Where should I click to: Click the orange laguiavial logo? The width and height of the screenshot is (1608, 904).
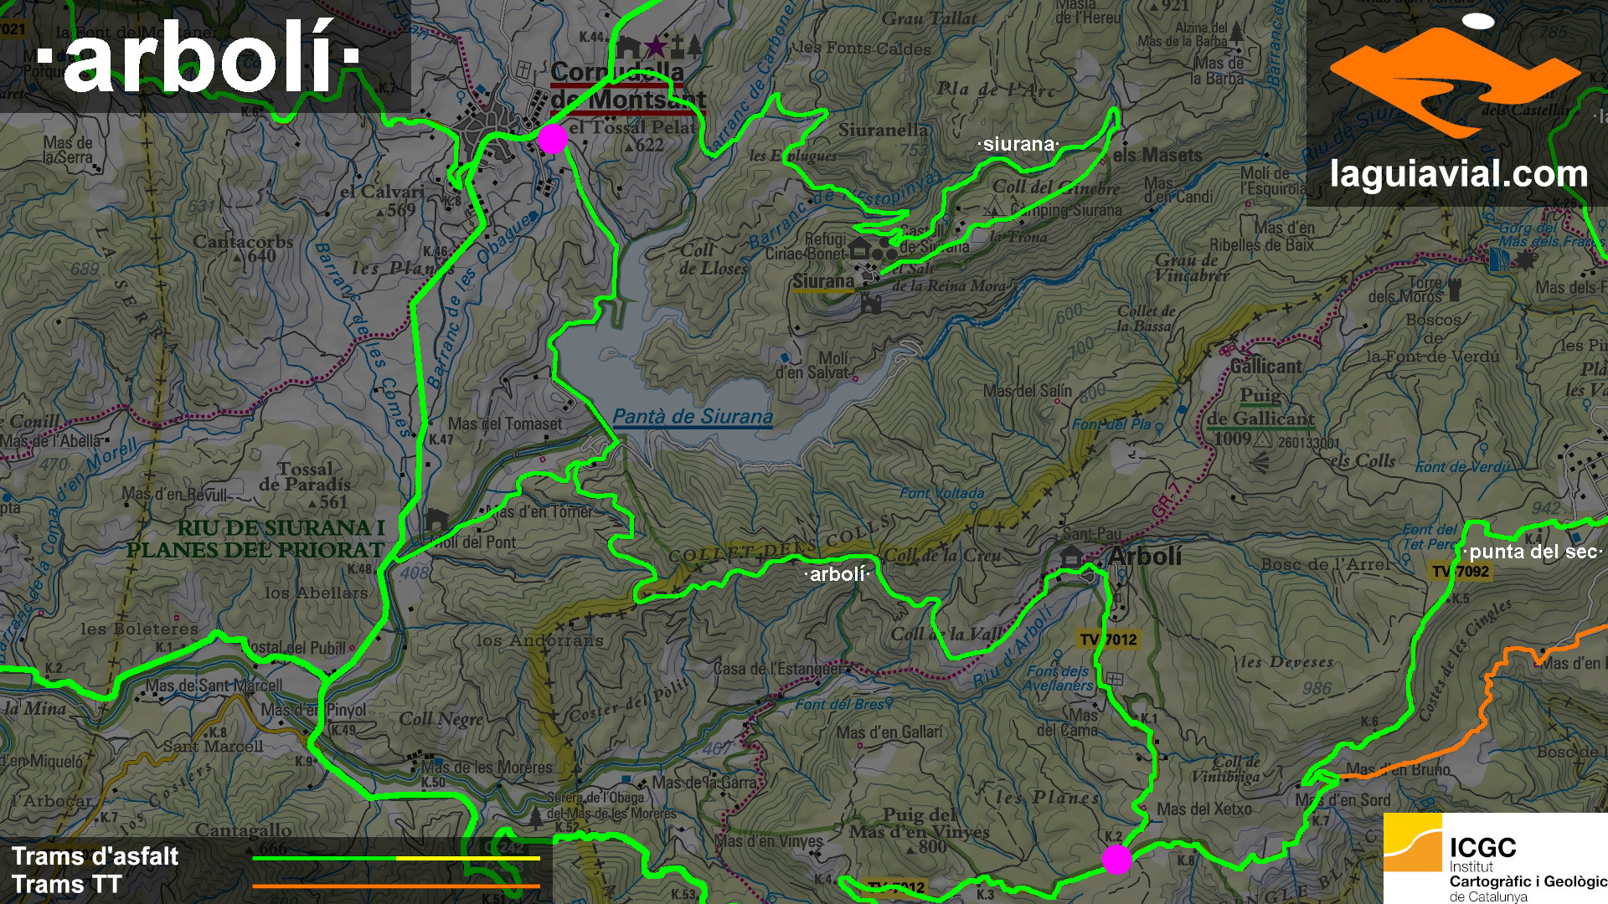(1455, 80)
